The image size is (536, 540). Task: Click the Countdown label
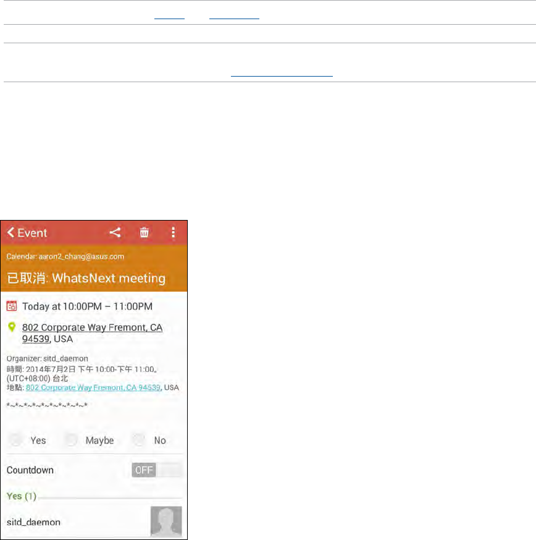tap(30, 470)
